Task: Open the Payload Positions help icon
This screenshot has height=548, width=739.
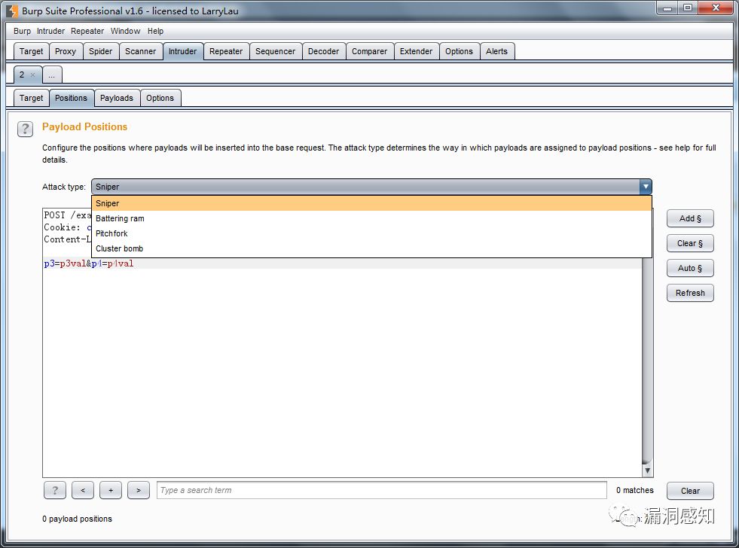Action: point(25,129)
